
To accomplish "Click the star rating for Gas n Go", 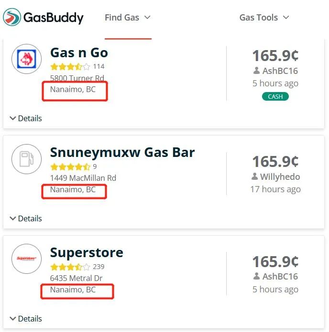I will 70,67.
